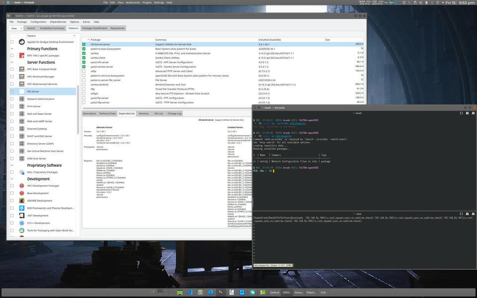Tick the File Server pattern checkbox
The width and height of the screenshot is (477, 298).
(12, 91)
